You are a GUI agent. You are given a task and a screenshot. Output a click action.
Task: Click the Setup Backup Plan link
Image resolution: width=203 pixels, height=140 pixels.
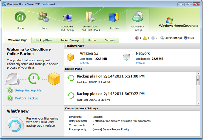29,90
